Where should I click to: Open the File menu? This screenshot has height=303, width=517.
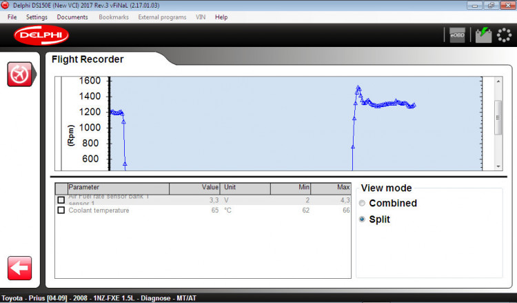pyautogui.click(x=12, y=17)
